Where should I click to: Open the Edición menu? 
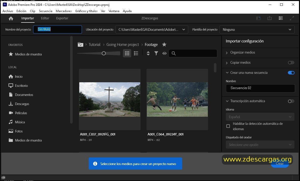coord(21,11)
